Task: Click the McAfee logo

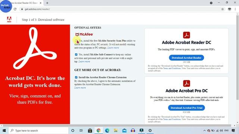Action: pyautogui.click(x=84, y=34)
